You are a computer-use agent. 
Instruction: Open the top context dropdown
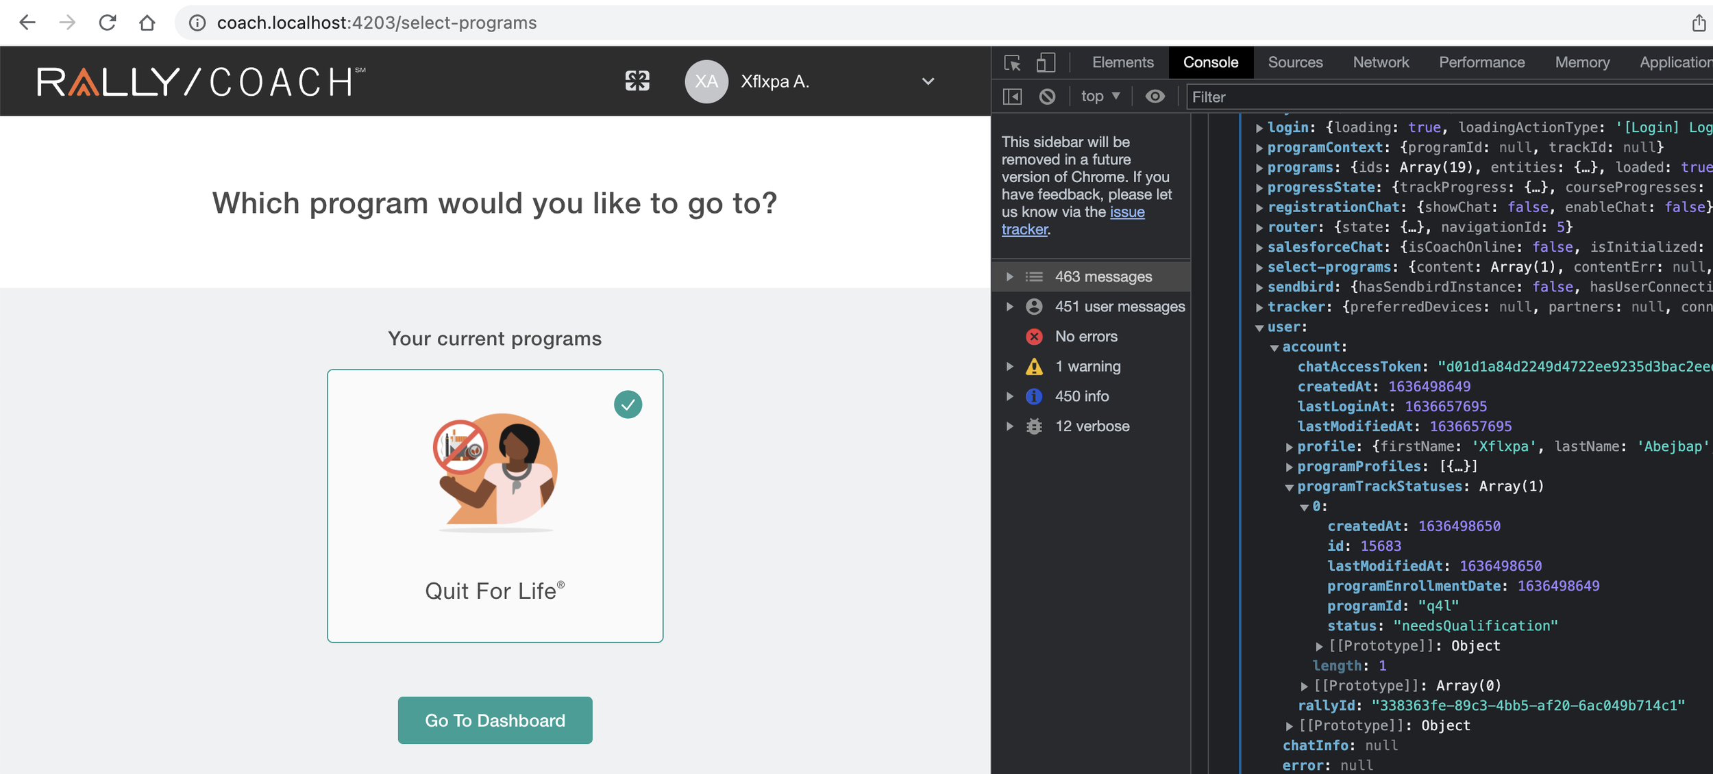click(1100, 96)
